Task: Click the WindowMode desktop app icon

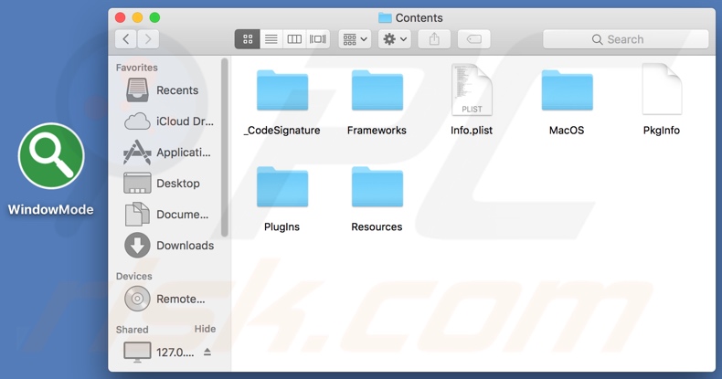Action: tap(51, 156)
